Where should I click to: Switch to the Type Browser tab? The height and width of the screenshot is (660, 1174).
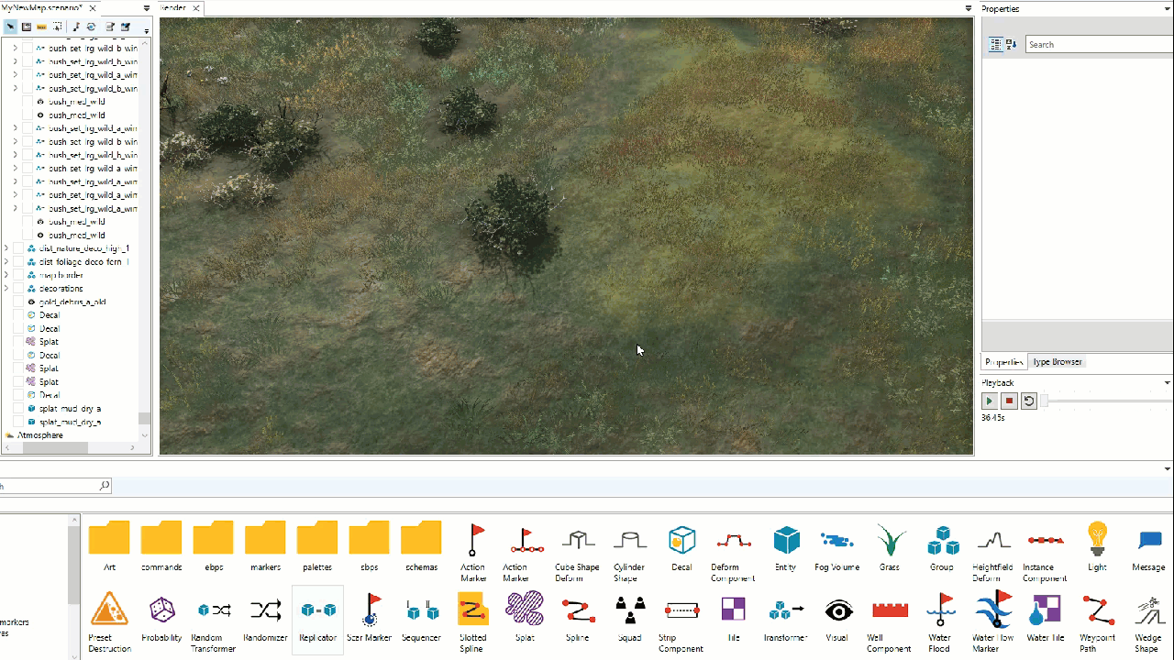(1058, 362)
